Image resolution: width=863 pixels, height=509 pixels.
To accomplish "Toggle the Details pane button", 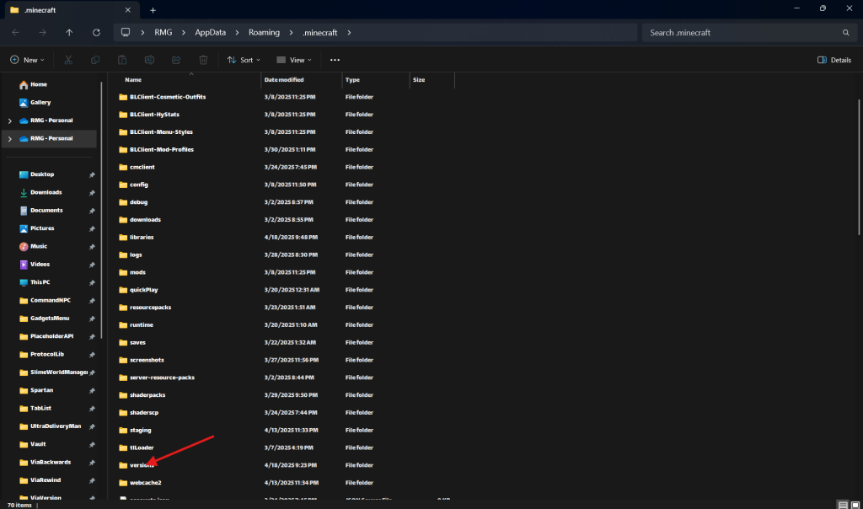I will [x=834, y=60].
